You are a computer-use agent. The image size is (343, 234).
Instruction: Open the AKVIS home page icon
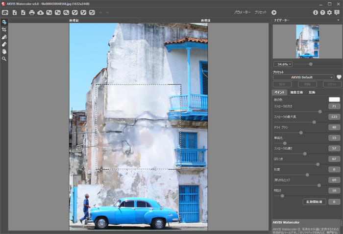[5, 12]
